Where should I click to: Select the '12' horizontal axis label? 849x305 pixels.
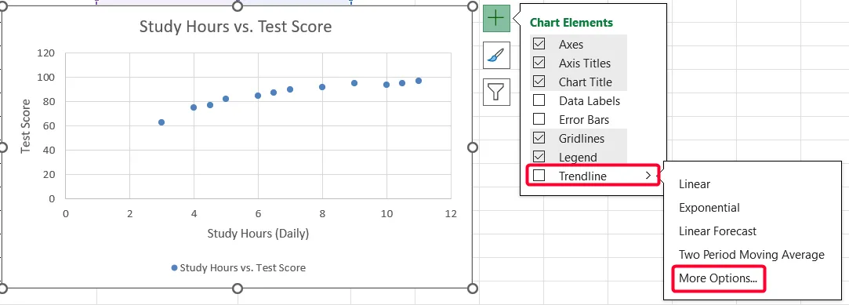(x=451, y=213)
